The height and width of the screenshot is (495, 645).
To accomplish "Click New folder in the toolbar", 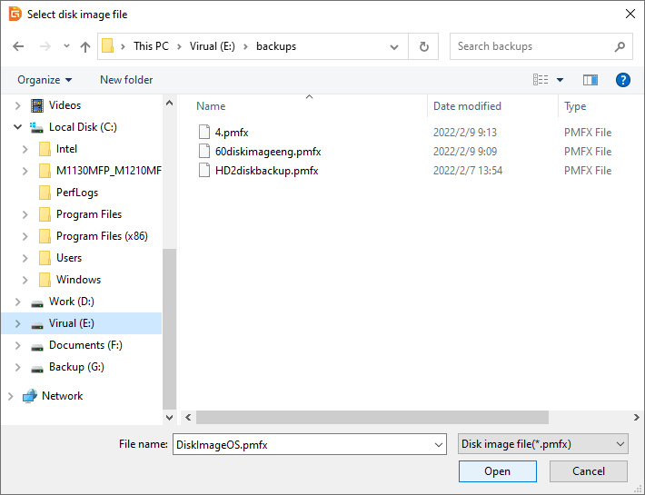I will point(126,80).
